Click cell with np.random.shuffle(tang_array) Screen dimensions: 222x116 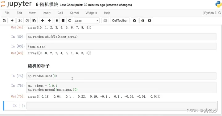coord(121,37)
